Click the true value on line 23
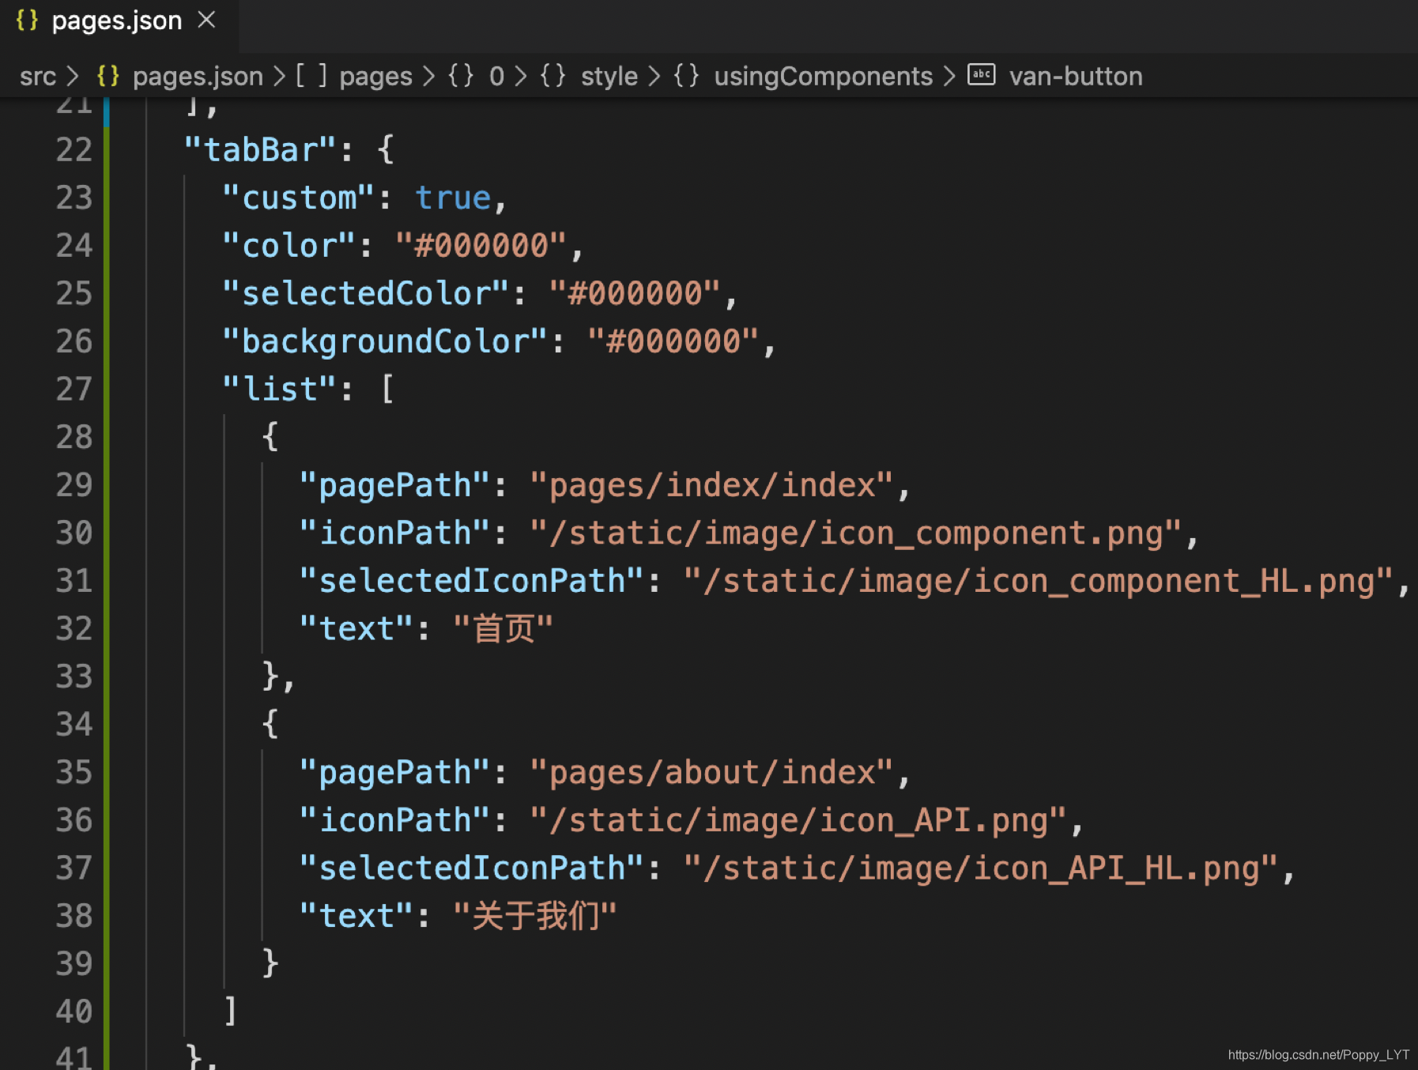 (x=454, y=198)
